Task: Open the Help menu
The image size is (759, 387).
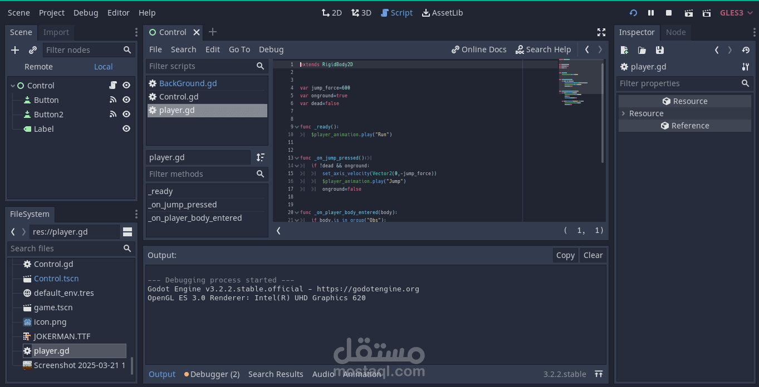Action: pyautogui.click(x=147, y=13)
